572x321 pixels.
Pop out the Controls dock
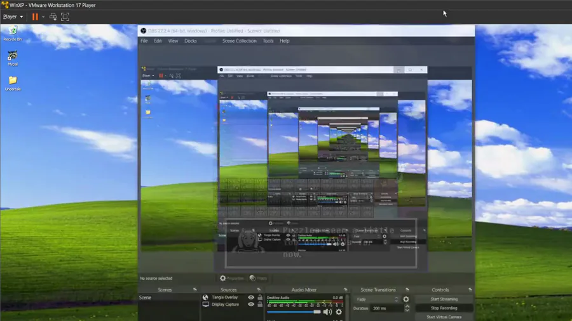coord(470,290)
